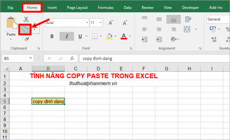Open Clipboard group dialog launcher
230x140 pixels.
38,48
